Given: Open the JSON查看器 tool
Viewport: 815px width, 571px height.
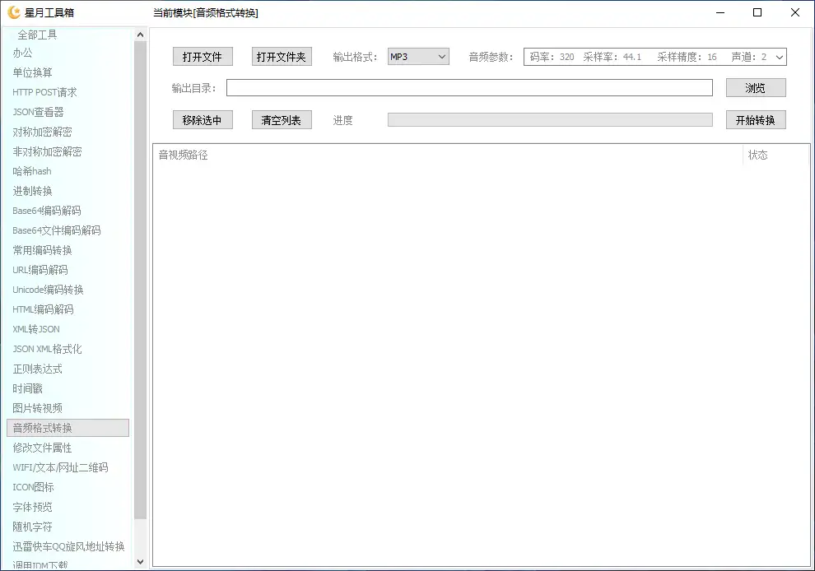Looking at the screenshot, I should [x=38, y=112].
